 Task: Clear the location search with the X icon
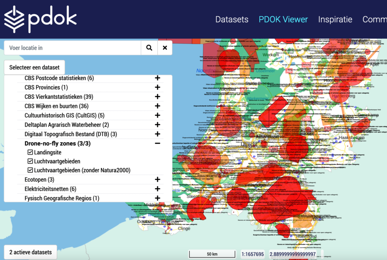click(165, 48)
